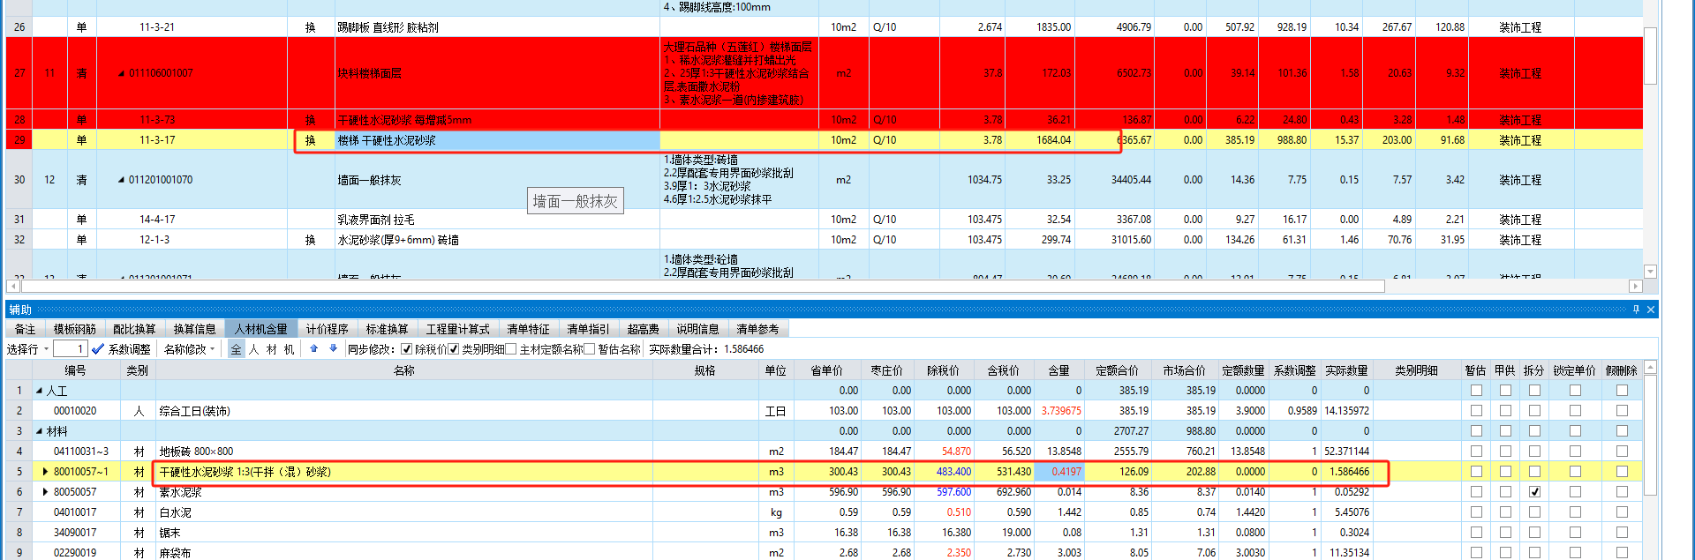Image resolution: width=1695 pixels, height=560 pixels.
Task: Select 含量 cell 0.4197
Action: click(1058, 472)
